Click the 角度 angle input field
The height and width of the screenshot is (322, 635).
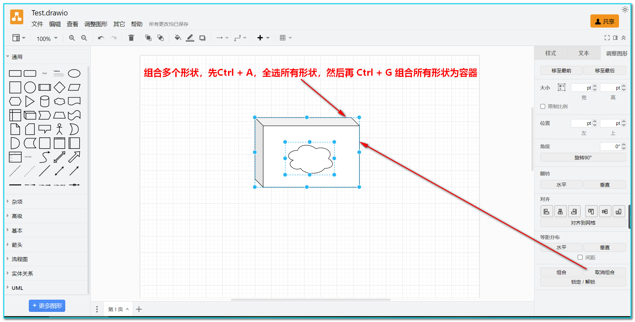(610, 146)
